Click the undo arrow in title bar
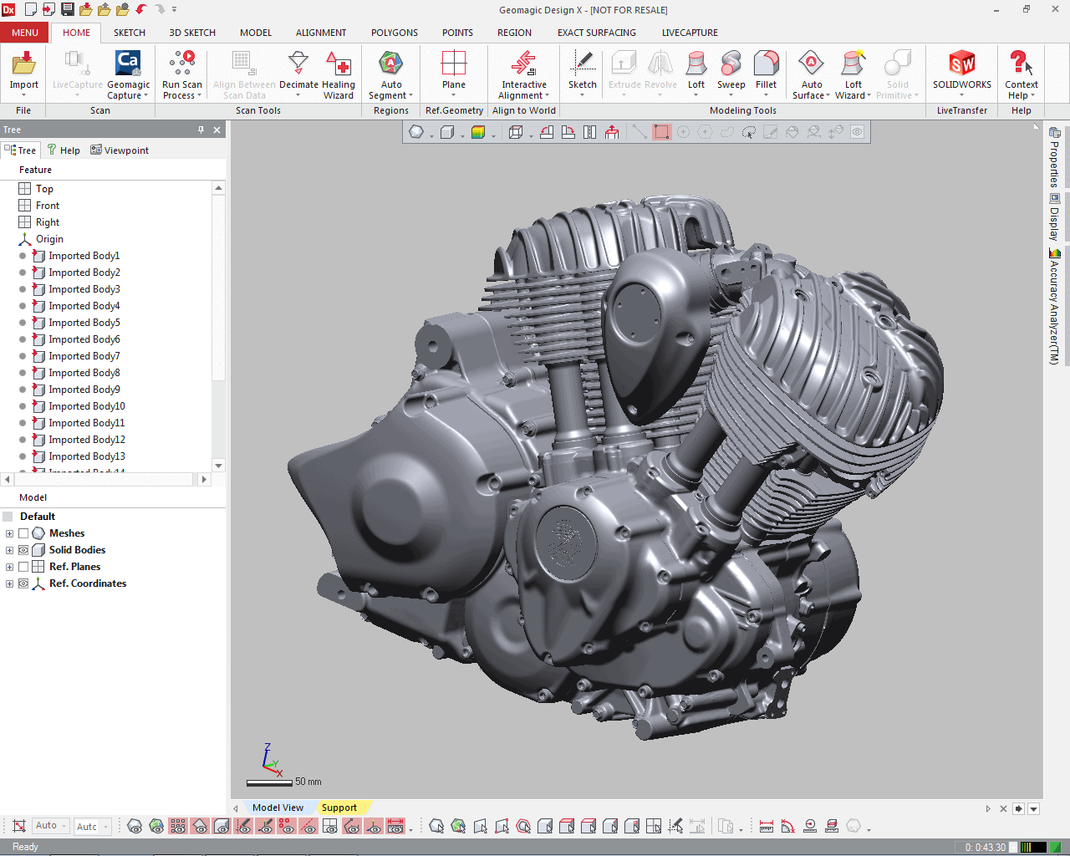1070x856 pixels. click(141, 9)
